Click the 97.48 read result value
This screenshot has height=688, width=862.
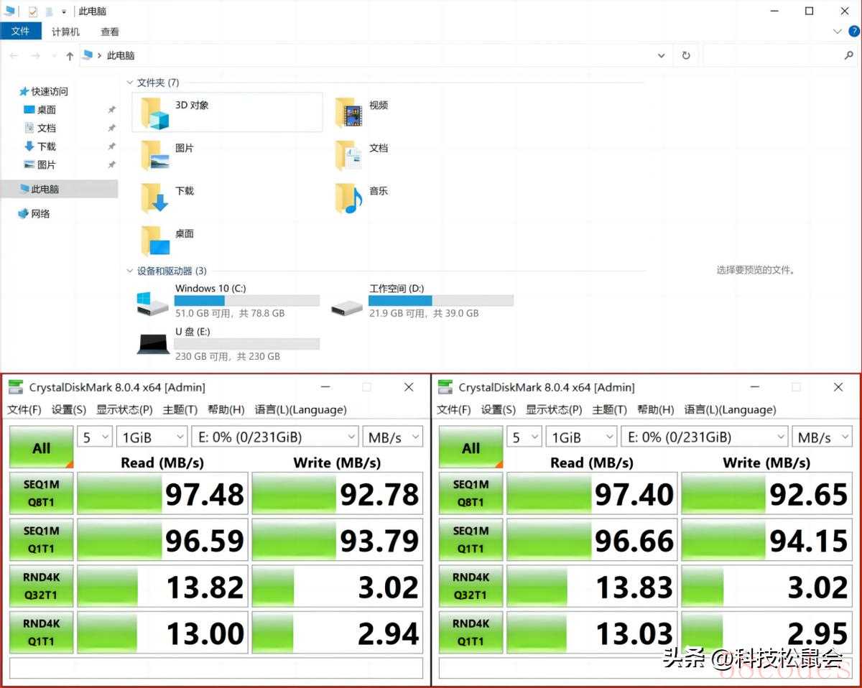(205, 494)
